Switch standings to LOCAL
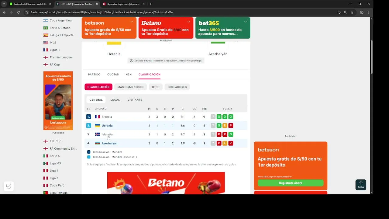The image size is (389, 219). [x=115, y=100]
